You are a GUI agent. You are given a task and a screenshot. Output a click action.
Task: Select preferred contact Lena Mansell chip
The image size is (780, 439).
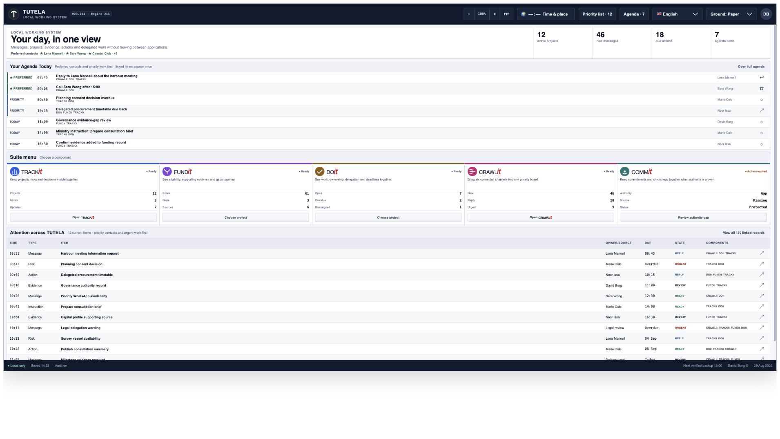pos(51,54)
